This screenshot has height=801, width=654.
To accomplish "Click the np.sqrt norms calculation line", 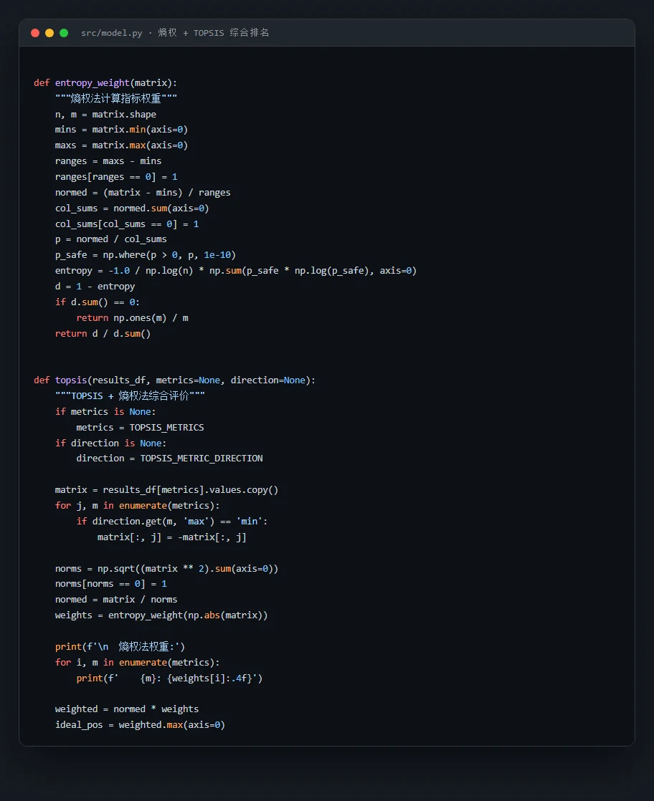I will pyautogui.click(x=166, y=569).
